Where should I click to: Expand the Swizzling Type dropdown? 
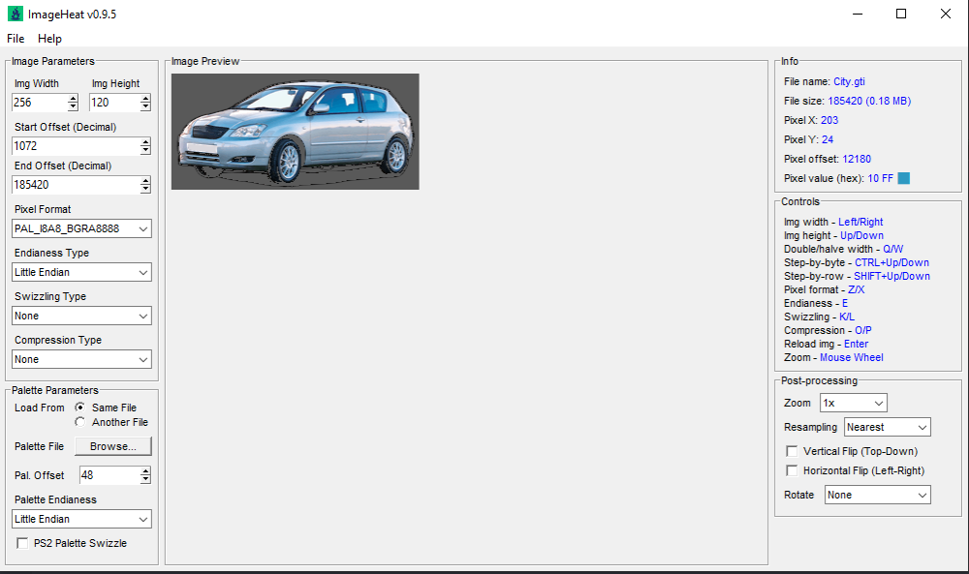[x=82, y=316]
